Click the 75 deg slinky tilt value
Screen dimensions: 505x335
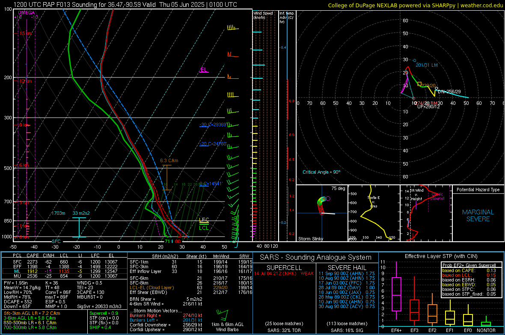pyautogui.click(x=338, y=188)
